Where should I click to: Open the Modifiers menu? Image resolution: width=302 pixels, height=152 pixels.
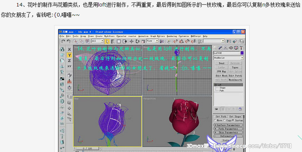[x=110, y=36]
